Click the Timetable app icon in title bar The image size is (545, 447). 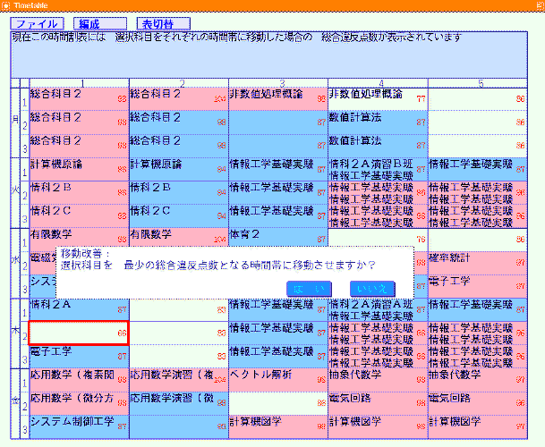tap(6, 6)
